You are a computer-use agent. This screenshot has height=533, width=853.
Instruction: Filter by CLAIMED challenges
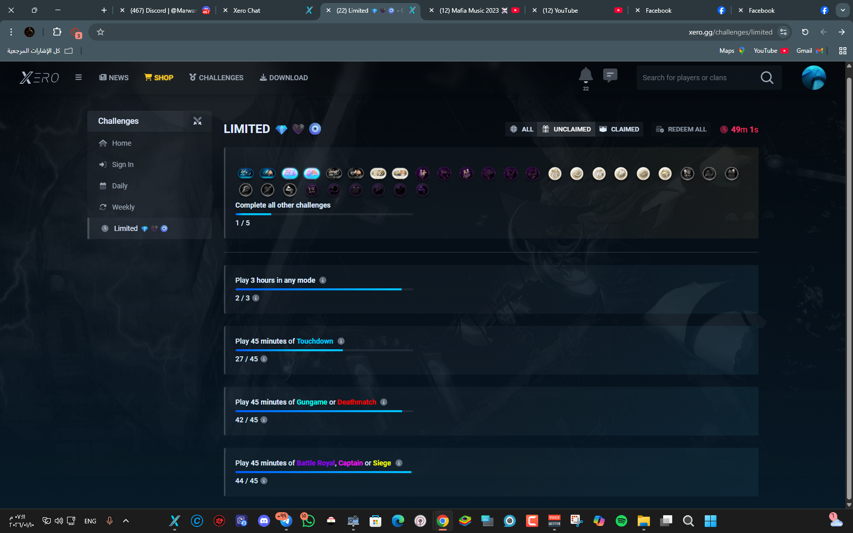[x=619, y=129]
